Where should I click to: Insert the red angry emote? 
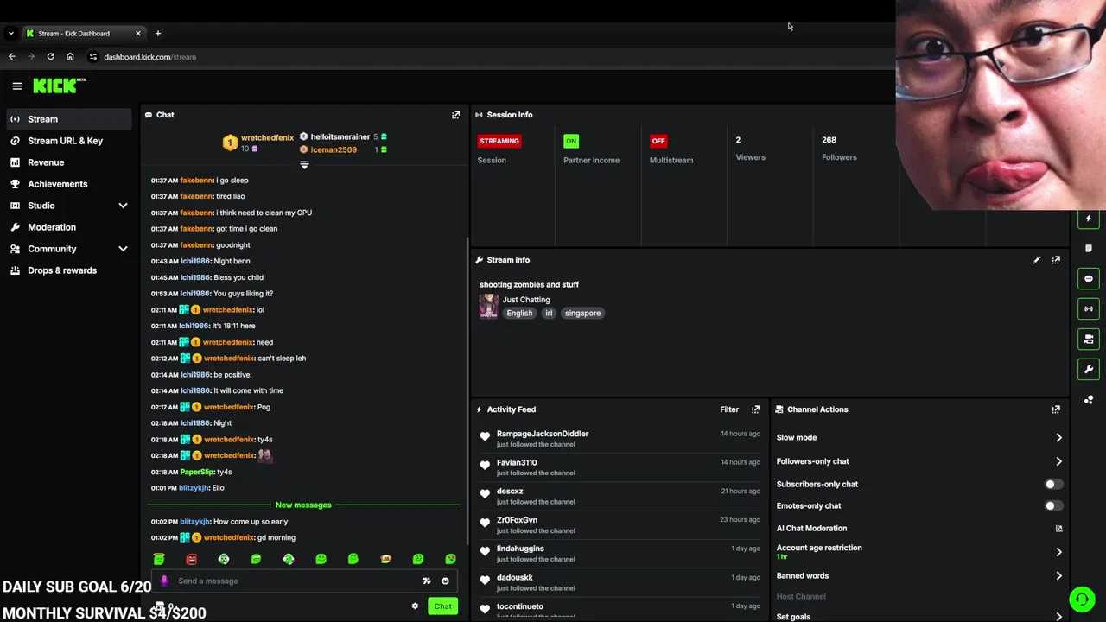point(191,559)
